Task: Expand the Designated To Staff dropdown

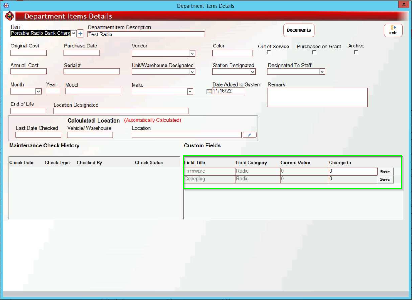Action: tap(322, 72)
